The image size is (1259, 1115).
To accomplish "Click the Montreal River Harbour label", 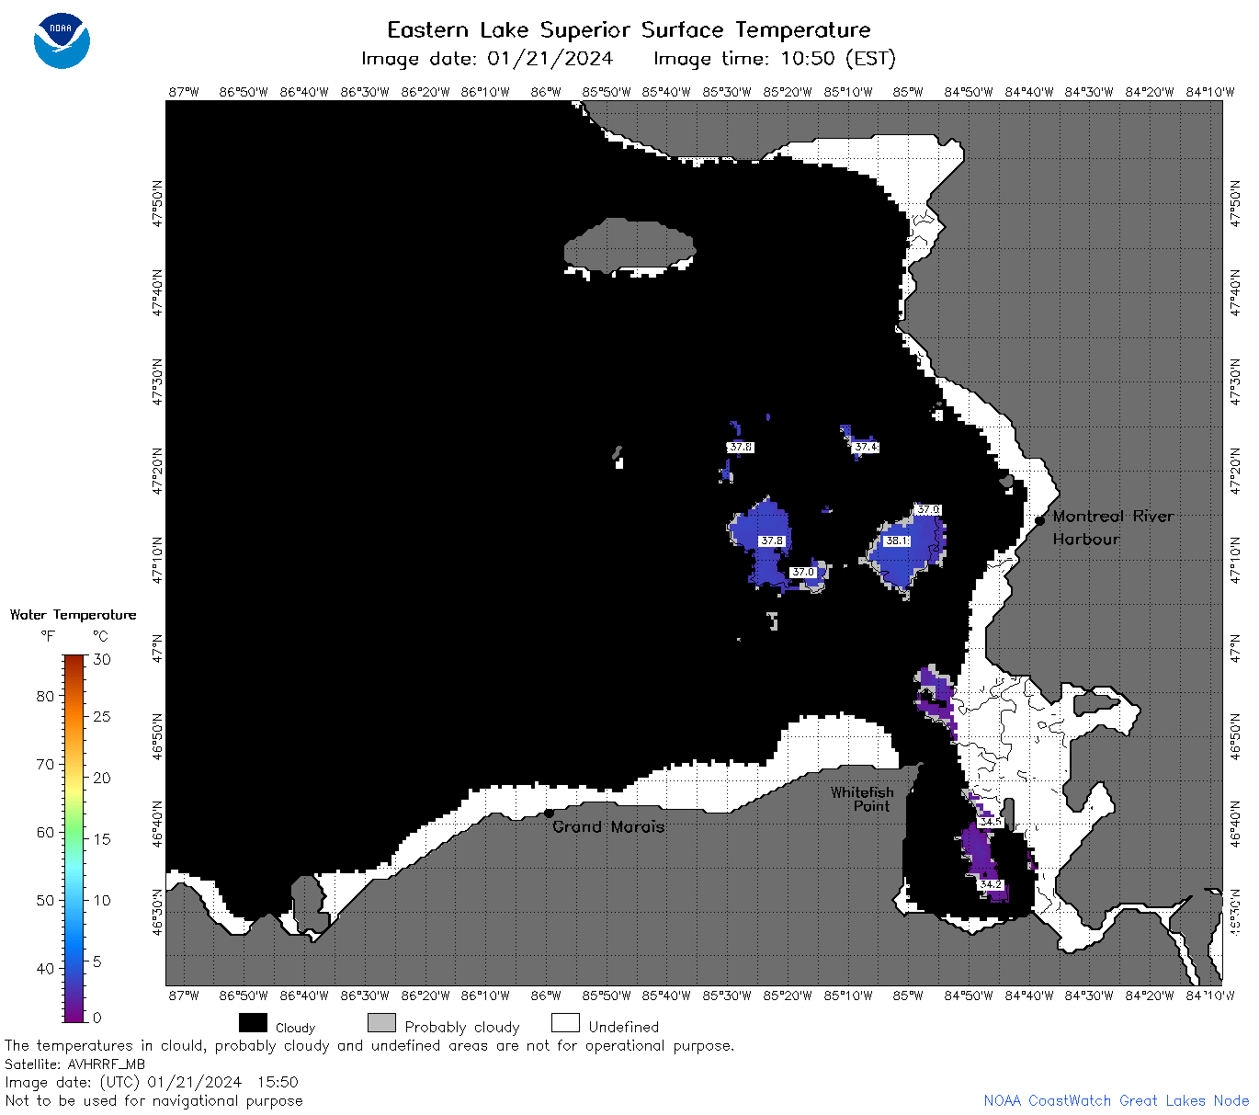I will coord(1113,528).
